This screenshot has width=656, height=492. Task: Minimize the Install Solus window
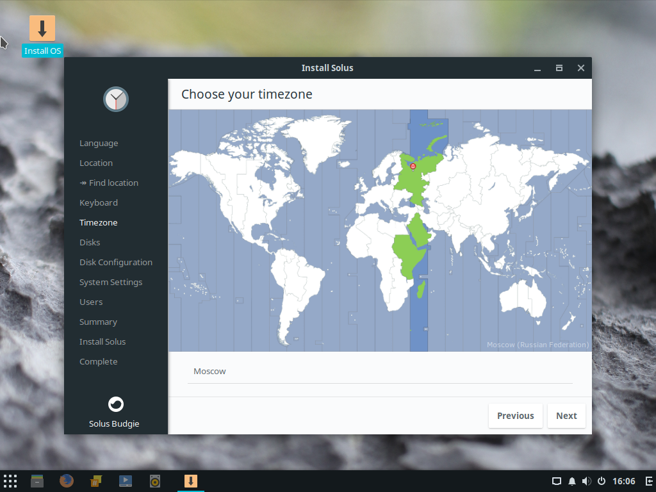(x=537, y=68)
